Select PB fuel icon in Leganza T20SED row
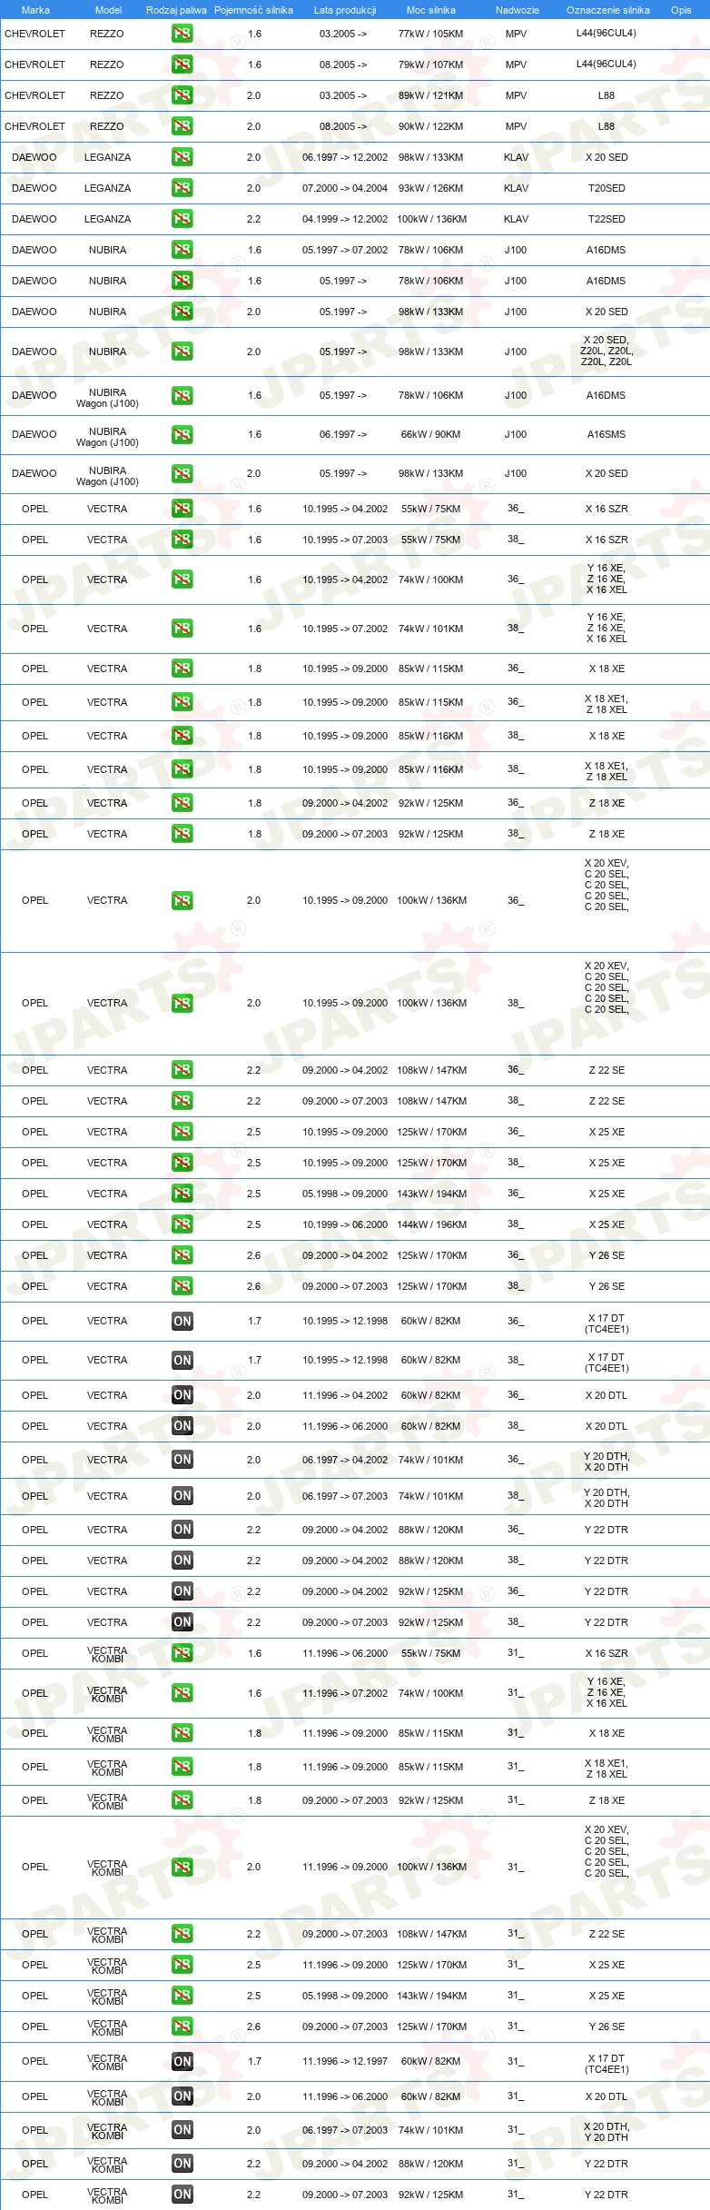The width and height of the screenshot is (710, 2210). click(x=182, y=188)
